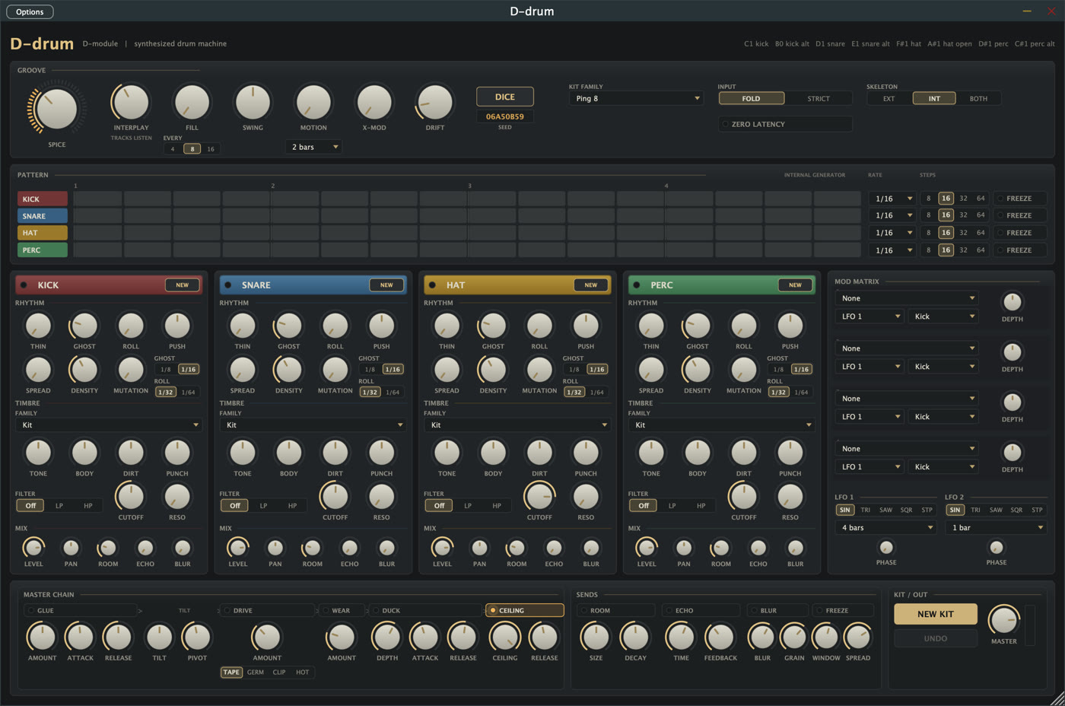Toggle FREEZE for the Kick pattern row

coord(1020,199)
